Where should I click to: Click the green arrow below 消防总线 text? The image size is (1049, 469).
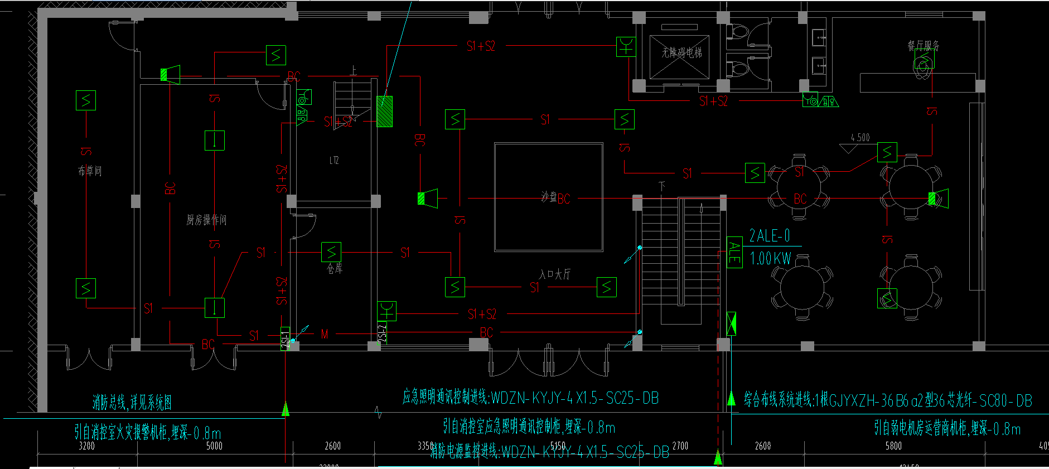(286, 408)
